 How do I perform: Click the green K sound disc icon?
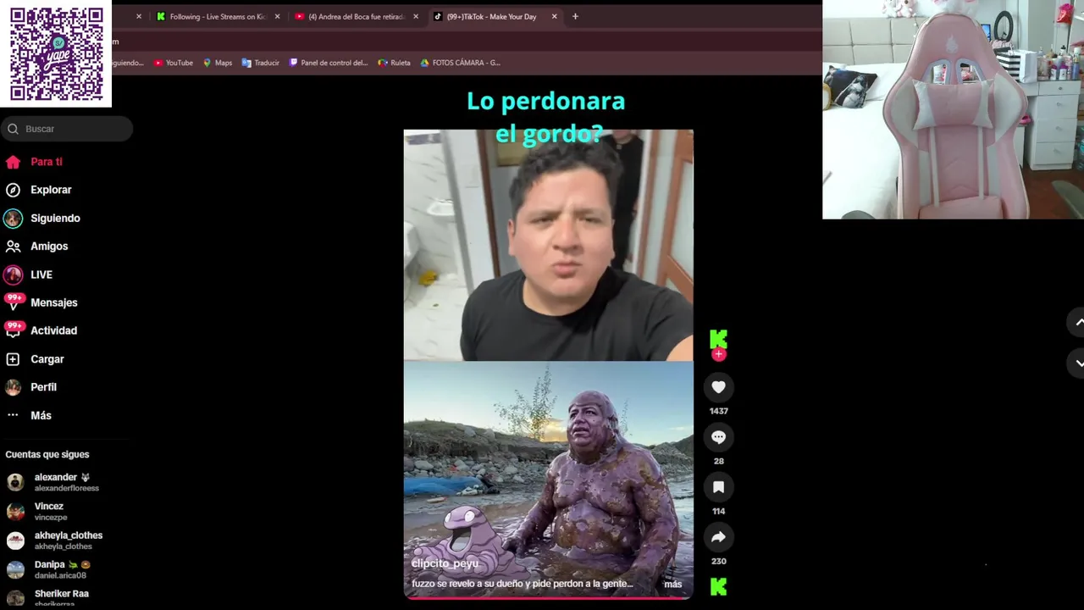[x=718, y=586]
